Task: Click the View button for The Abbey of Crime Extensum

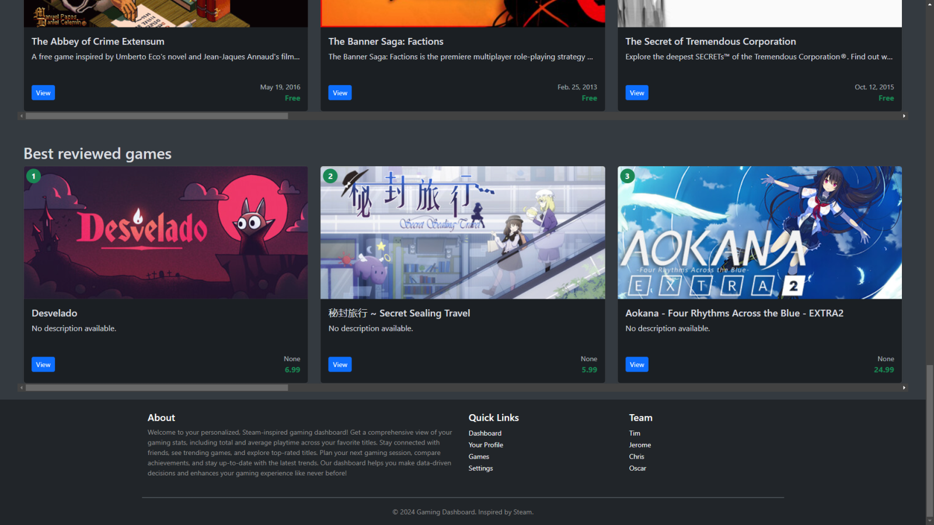Action: 43,92
